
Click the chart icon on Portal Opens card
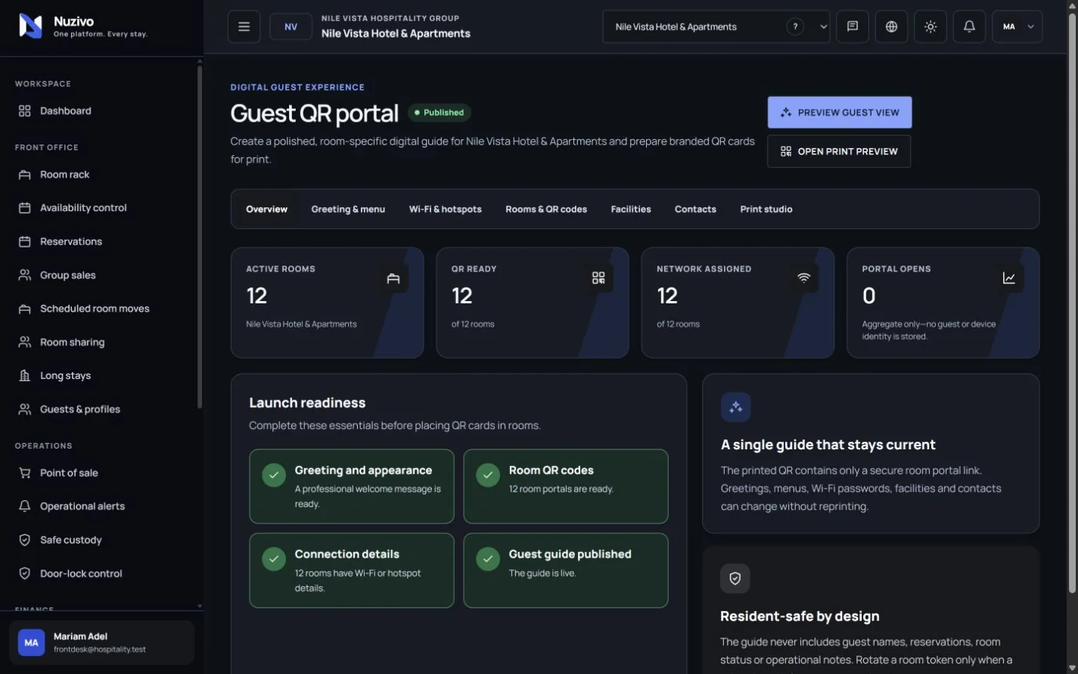pos(1009,278)
